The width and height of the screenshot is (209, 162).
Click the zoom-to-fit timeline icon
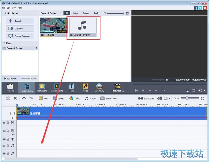pyautogui.click(x=202, y=98)
